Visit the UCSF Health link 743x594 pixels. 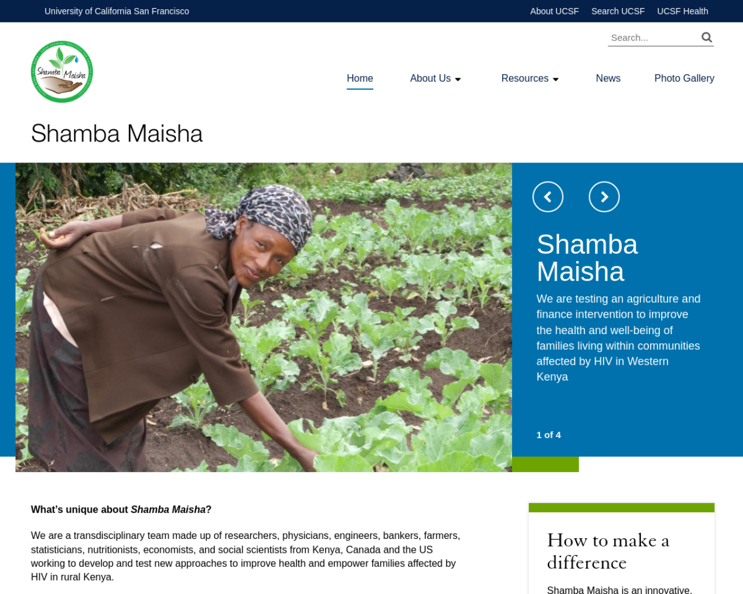(x=682, y=11)
